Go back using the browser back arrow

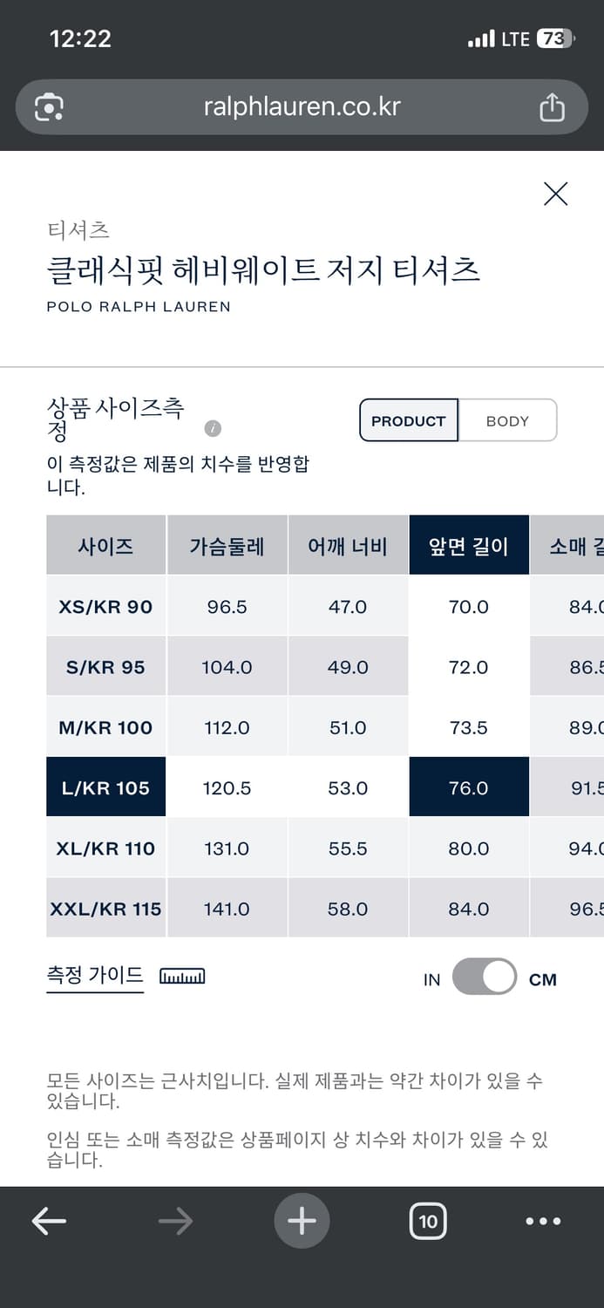pyautogui.click(x=48, y=1221)
